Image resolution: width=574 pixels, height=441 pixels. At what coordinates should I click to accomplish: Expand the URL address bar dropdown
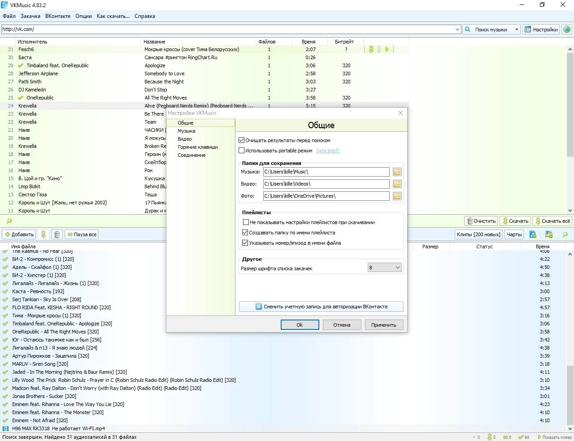pos(457,29)
